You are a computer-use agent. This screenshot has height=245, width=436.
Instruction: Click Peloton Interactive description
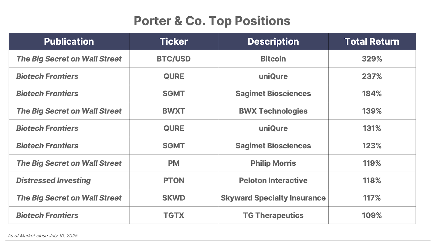(x=273, y=180)
